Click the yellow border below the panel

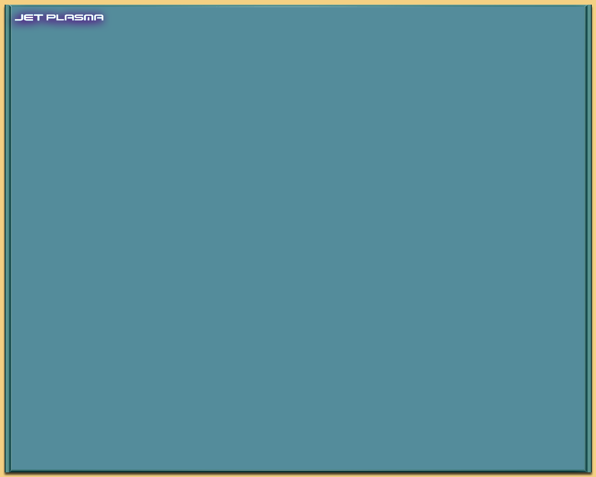(x=298, y=475)
